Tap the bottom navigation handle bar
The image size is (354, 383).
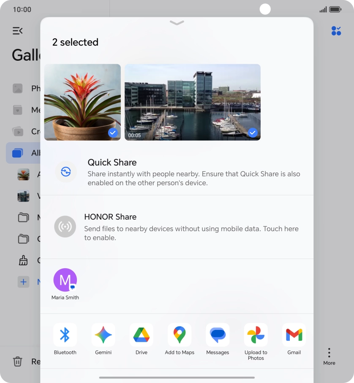point(177,378)
